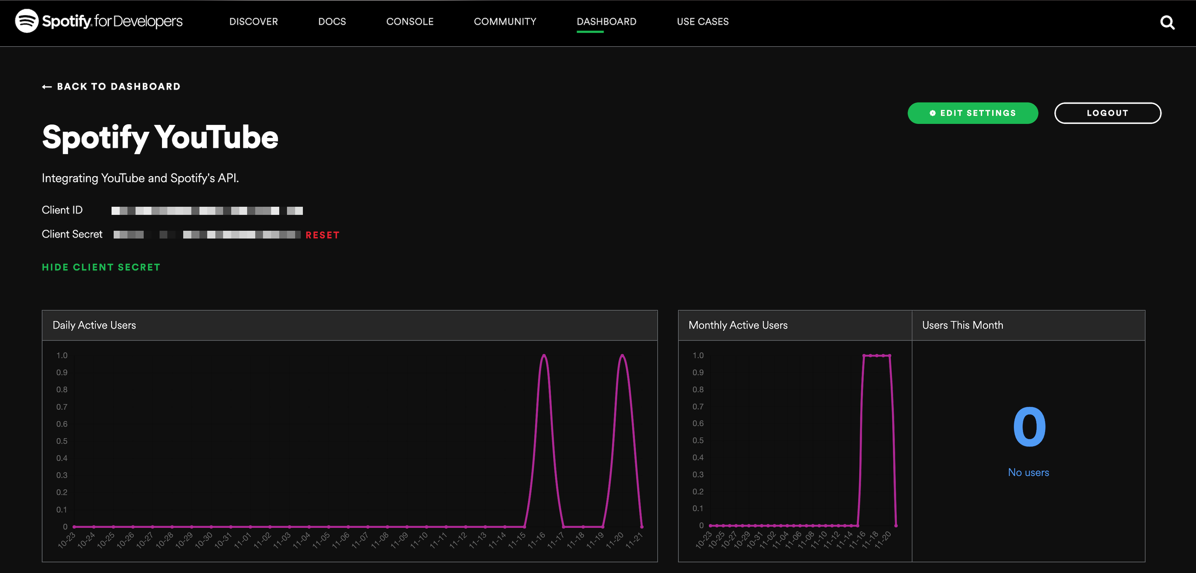Click the blurred Client ID value
This screenshot has height=573, width=1196.
tap(207, 211)
